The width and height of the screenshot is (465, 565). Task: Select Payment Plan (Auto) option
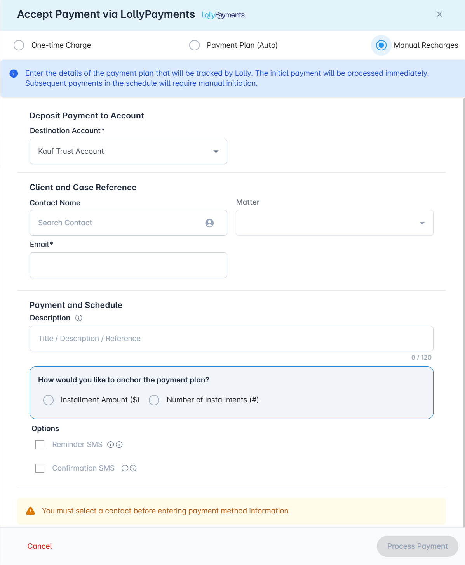point(194,45)
